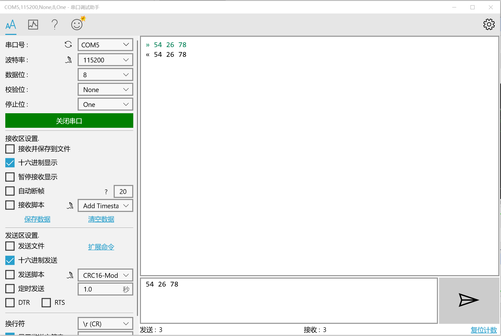Open settings with the gear icon

tap(489, 24)
